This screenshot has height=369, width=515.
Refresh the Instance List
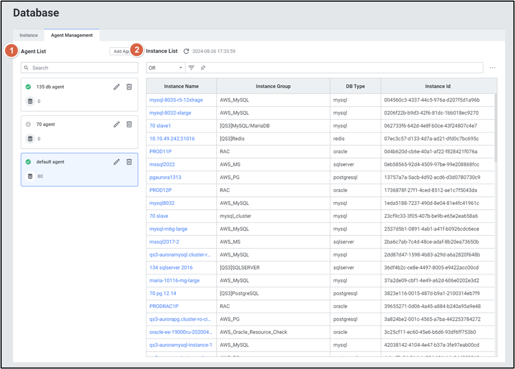coord(186,51)
